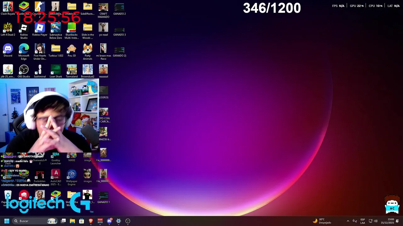Open Voicemeeter from the taskbar
The height and width of the screenshot is (226, 403).
coord(100,221)
